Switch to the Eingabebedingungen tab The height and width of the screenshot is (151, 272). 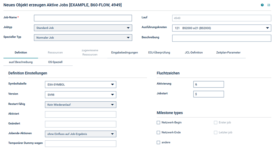coord(125,52)
